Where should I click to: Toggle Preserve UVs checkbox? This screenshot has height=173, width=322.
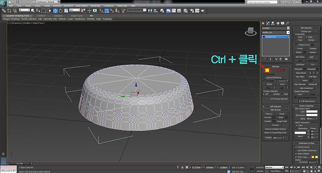[297, 45]
